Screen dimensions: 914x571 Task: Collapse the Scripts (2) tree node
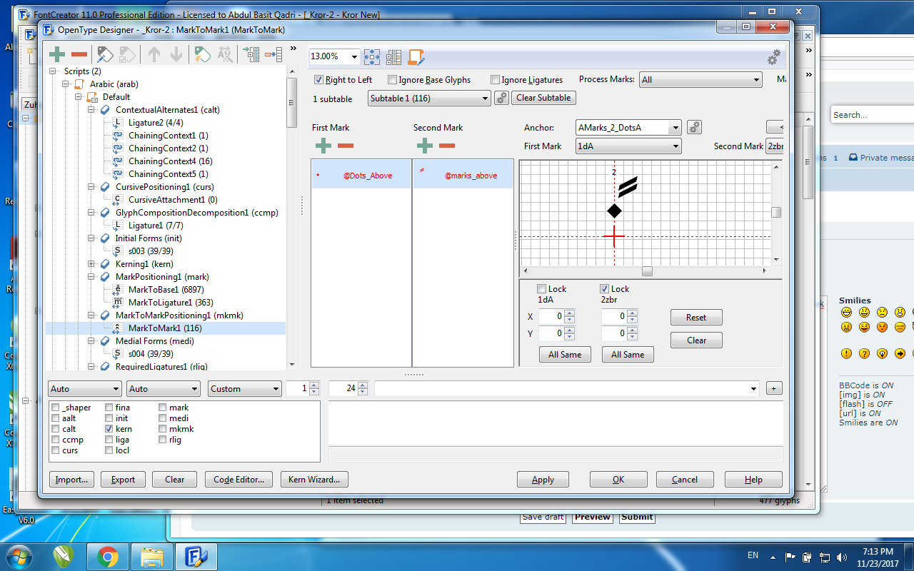click(54, 71)
